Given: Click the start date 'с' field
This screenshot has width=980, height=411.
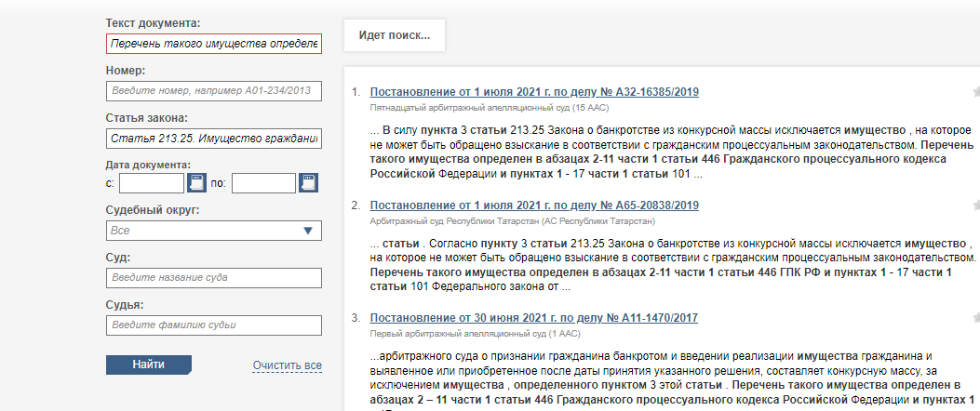Looking at the screenshot, I should pos(151,183).
